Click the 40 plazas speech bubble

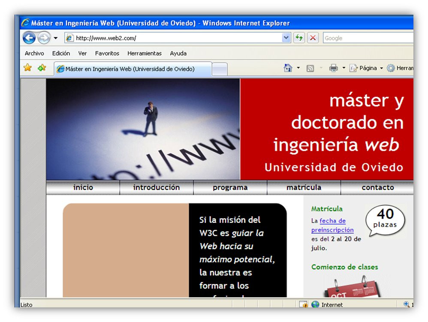click(385, 220)
